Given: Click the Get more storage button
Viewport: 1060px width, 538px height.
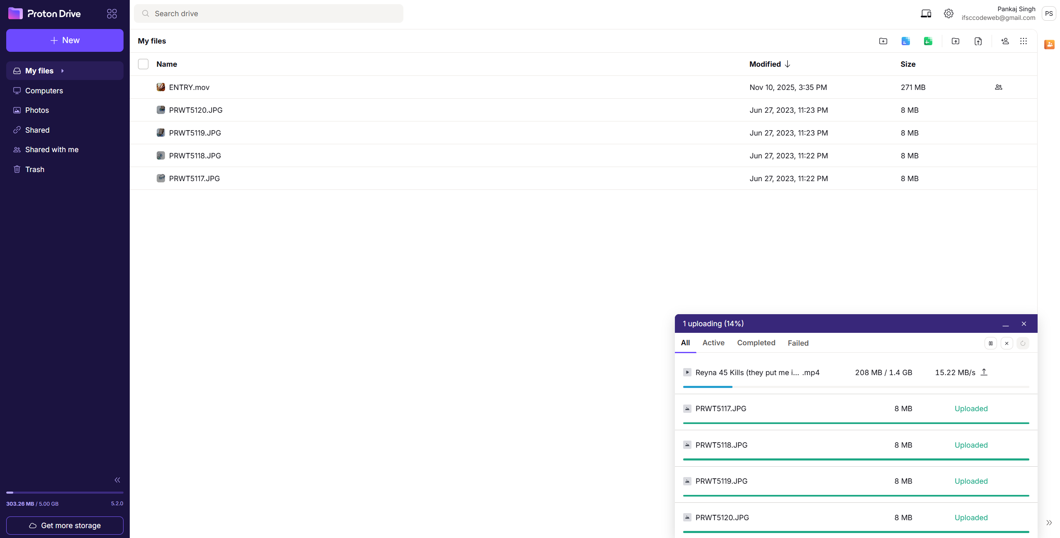Looking at the screenshot, I should [x=65, y=526].
